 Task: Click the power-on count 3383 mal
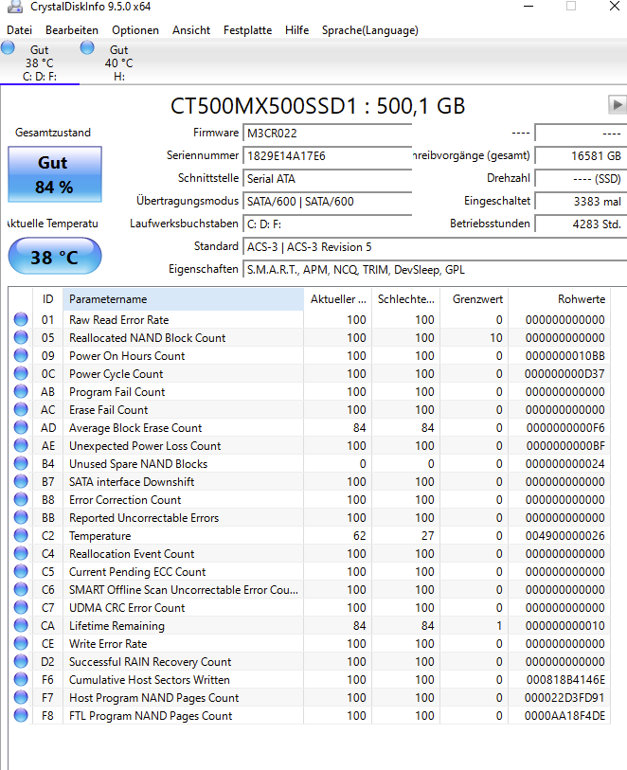point(581,202)
